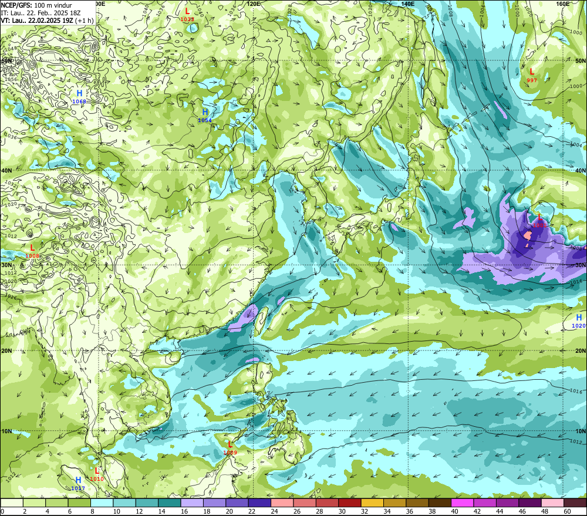587x516 pixels.
Task: Select the low pressure marker L 1033
Action: click(187, 15)
